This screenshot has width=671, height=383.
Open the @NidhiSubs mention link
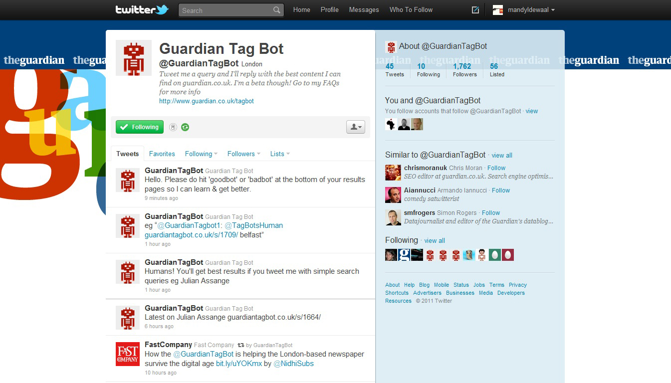click(x=294, y=364)
